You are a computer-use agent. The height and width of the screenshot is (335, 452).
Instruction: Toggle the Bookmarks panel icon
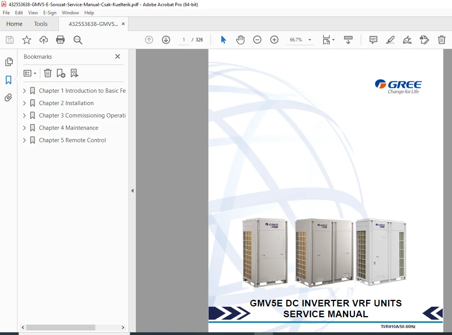tap(9, 80)
